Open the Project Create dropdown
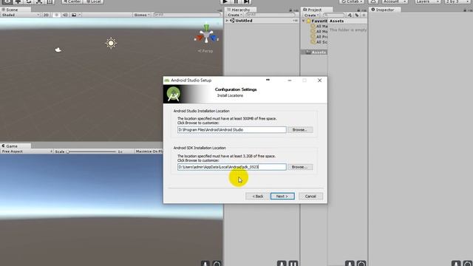This screenshot has height=266, width=473. (312, 15)
